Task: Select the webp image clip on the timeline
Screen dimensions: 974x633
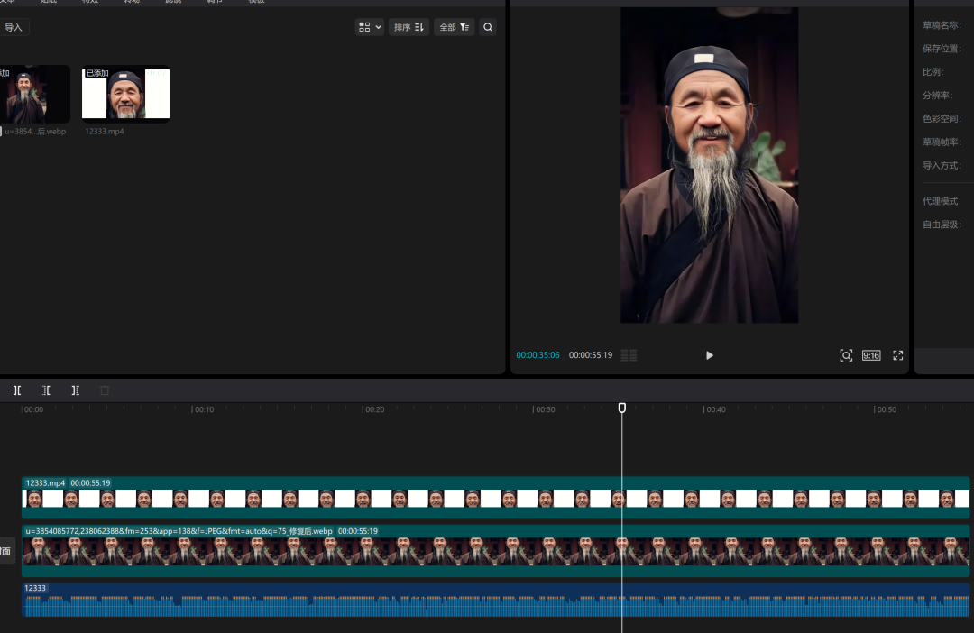Action: 496,551
